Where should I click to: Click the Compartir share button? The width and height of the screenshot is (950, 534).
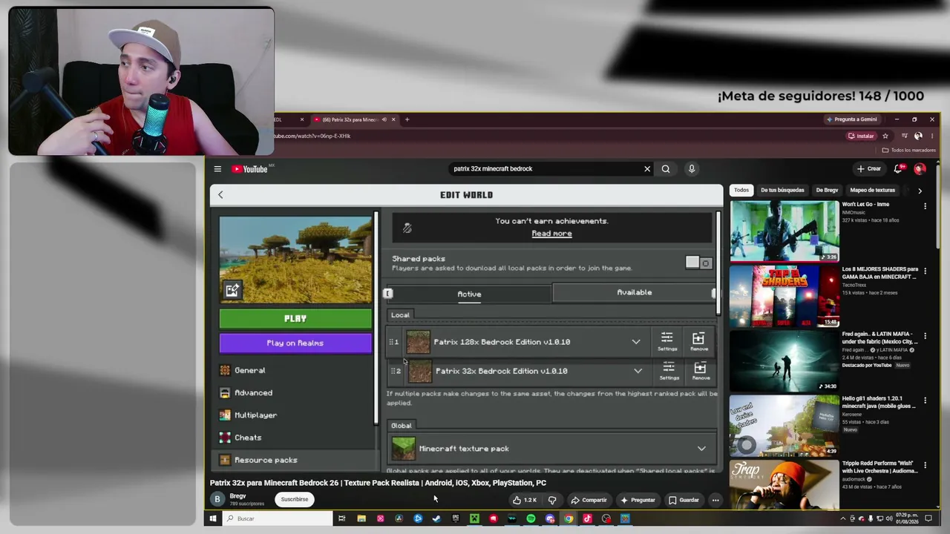[589, 500]
